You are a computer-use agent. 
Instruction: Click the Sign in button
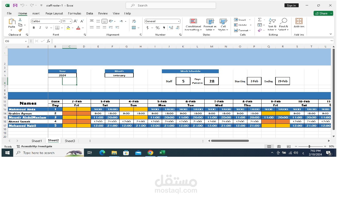tap(291, 5)
